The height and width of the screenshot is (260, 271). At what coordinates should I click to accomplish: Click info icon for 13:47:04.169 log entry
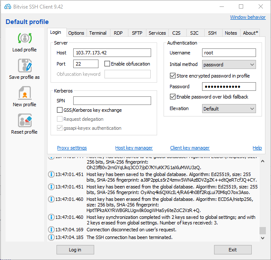[x=51, y=230]
